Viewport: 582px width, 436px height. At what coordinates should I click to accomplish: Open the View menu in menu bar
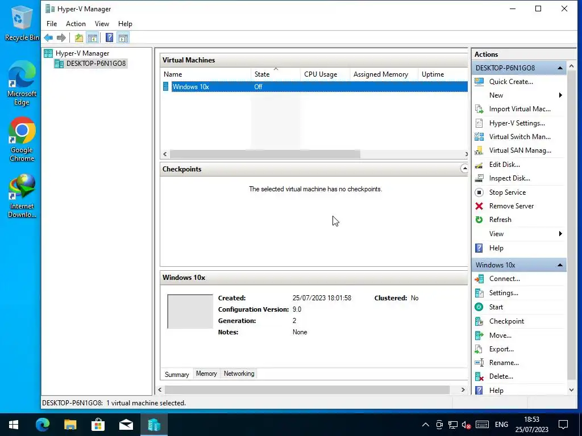coord(102,24)
